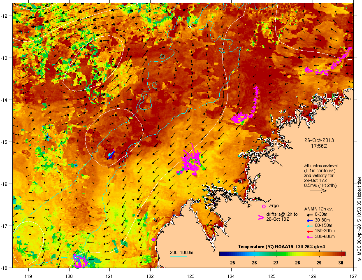Click the '300-600m' depth label
The image size is (362, 280).
pos(325,236)
